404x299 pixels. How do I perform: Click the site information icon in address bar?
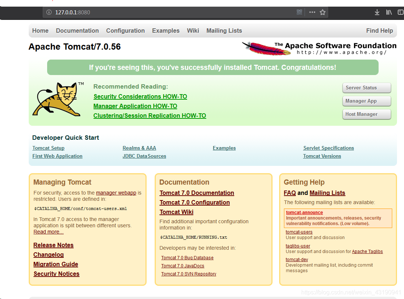49,12
